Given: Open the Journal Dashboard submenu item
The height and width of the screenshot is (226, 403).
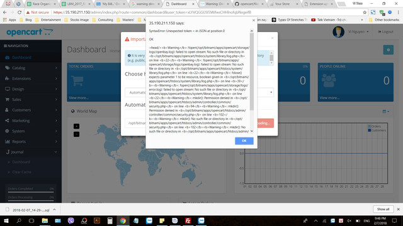Looking at the screenshot, I should pyautogui.click(x=21, y=162).
